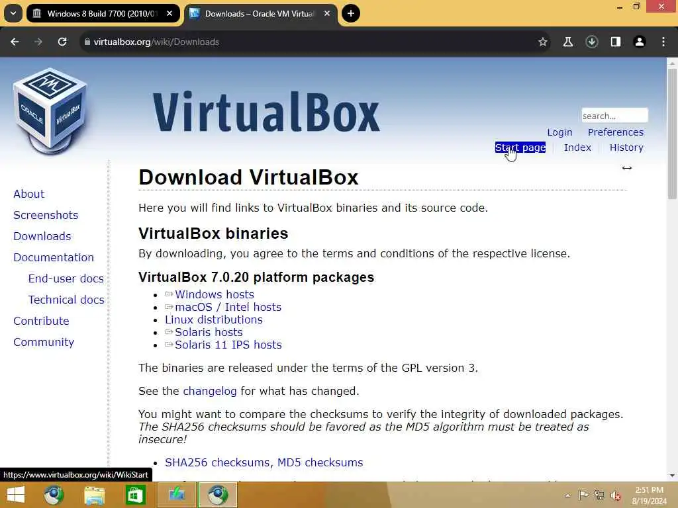Toggle the browser side panel
This screenshot has width=678, height=508.
(x=615, y=42)
